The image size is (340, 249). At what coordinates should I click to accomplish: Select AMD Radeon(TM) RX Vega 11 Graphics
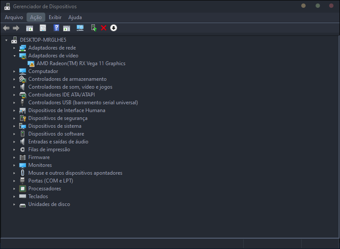[x=81, y=63]
